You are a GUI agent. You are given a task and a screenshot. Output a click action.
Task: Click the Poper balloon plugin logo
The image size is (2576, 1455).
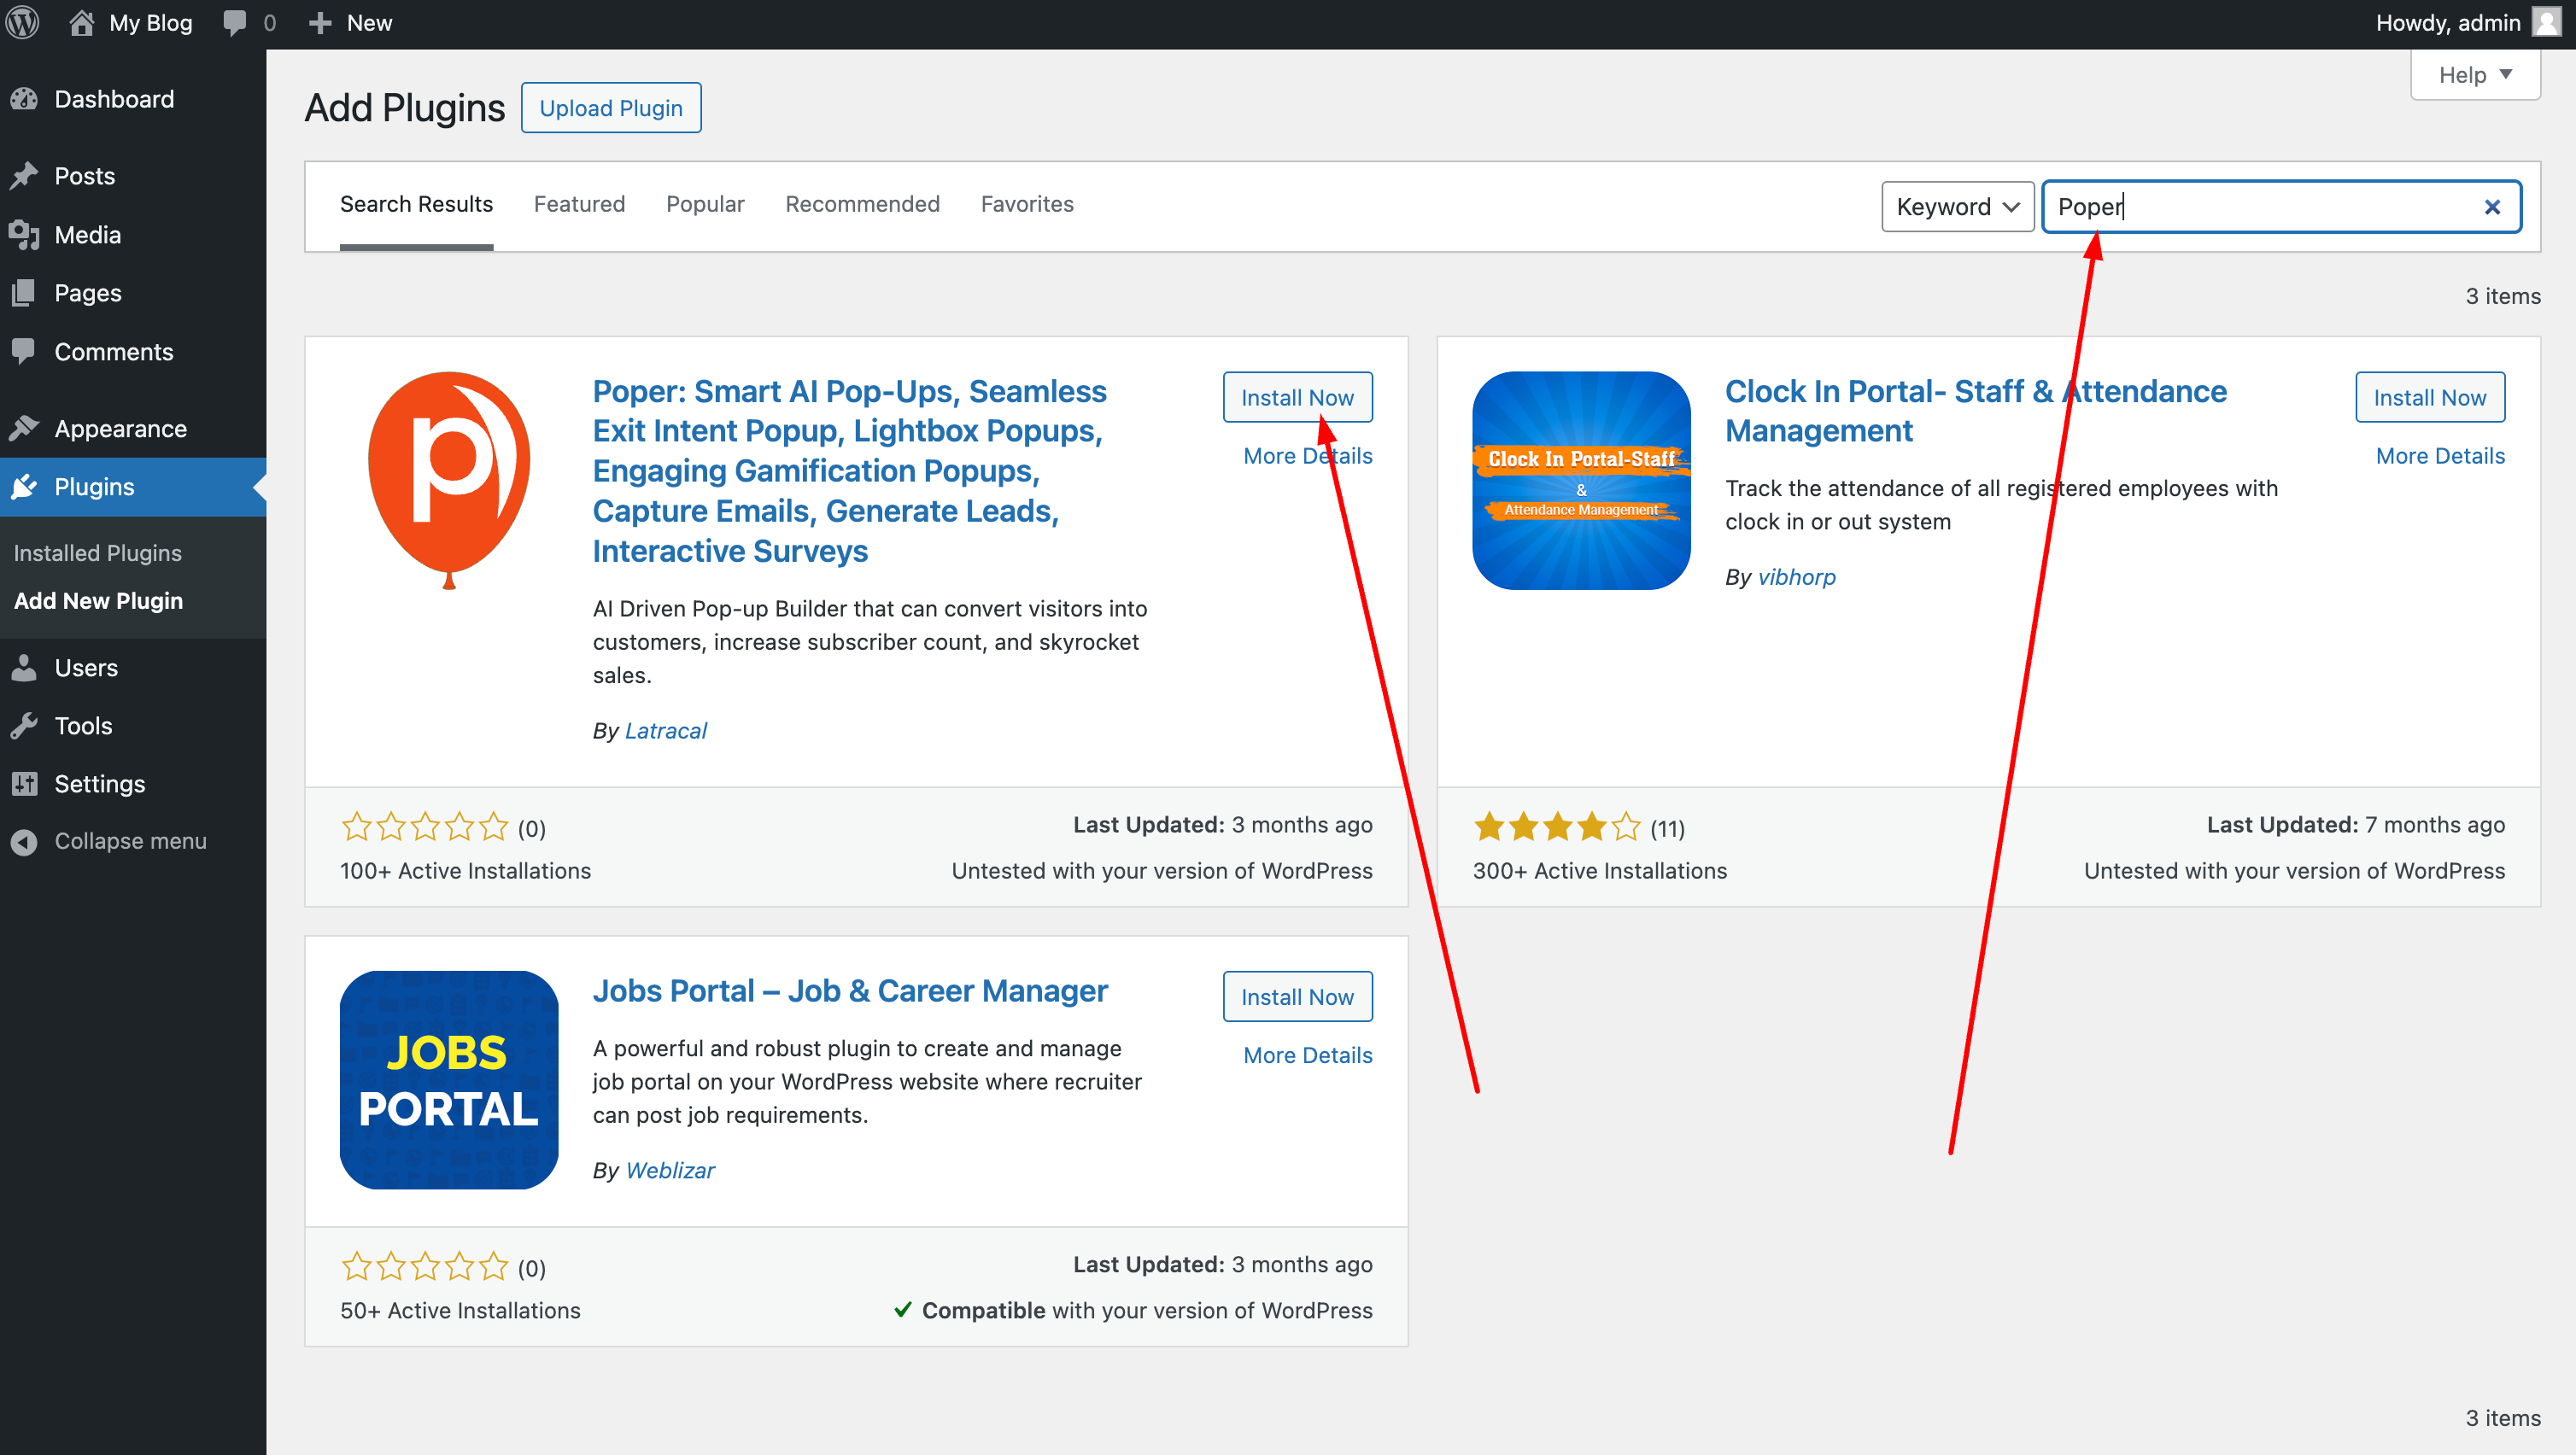coord(449,481)
